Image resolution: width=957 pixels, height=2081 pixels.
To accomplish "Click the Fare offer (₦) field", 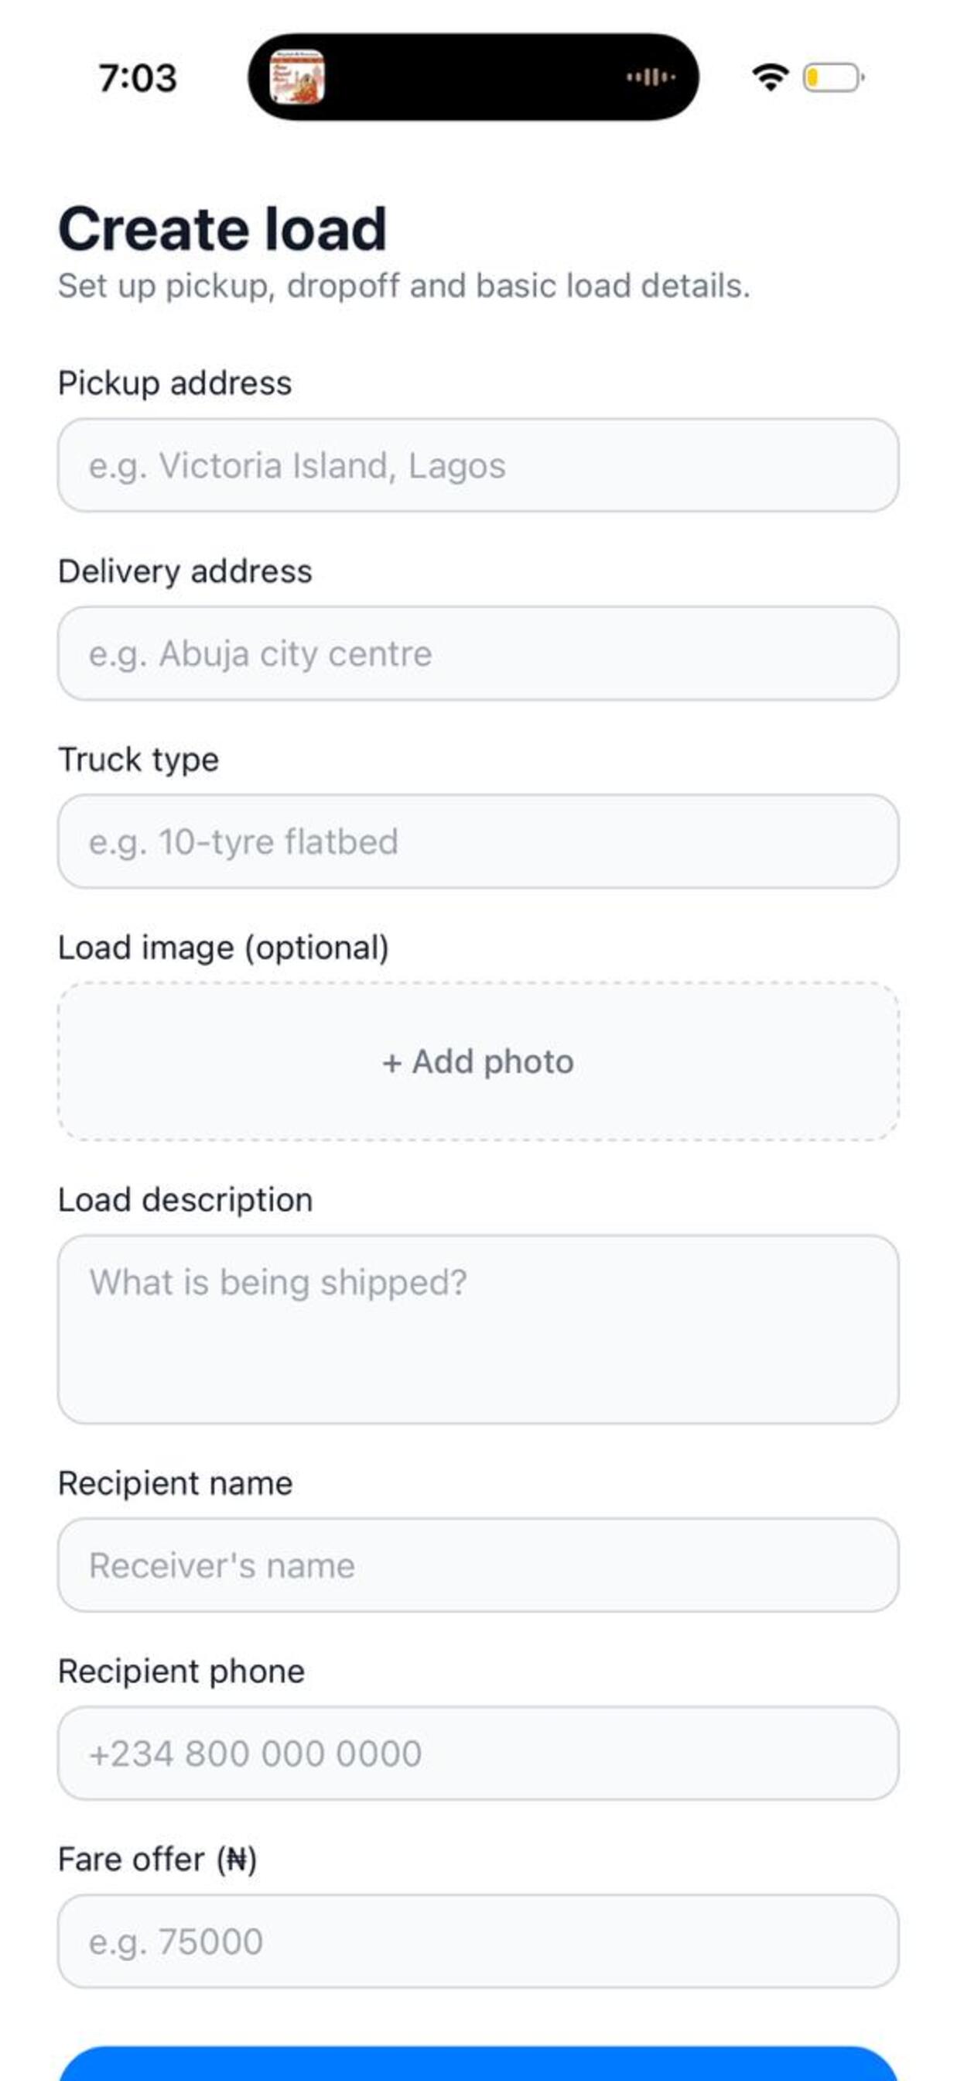I will click(478, 1941).
